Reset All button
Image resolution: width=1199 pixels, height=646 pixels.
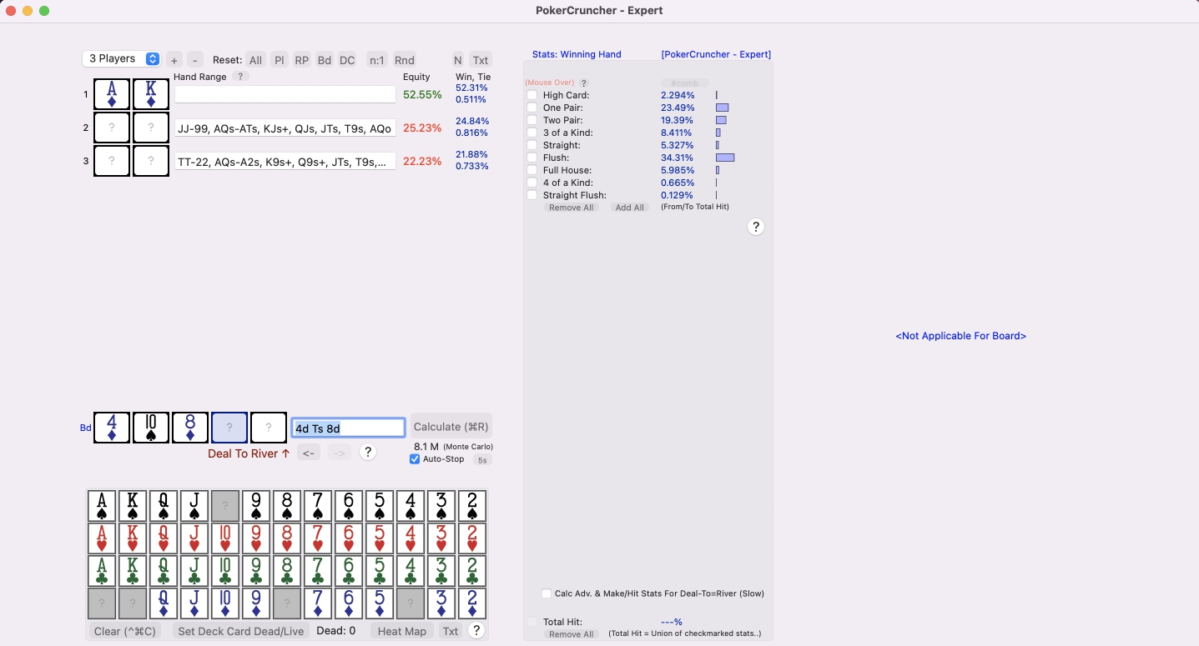tap(255, 60)
